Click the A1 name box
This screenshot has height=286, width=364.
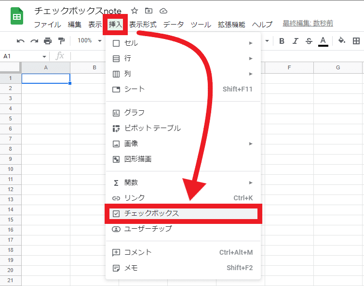point(24,56)
